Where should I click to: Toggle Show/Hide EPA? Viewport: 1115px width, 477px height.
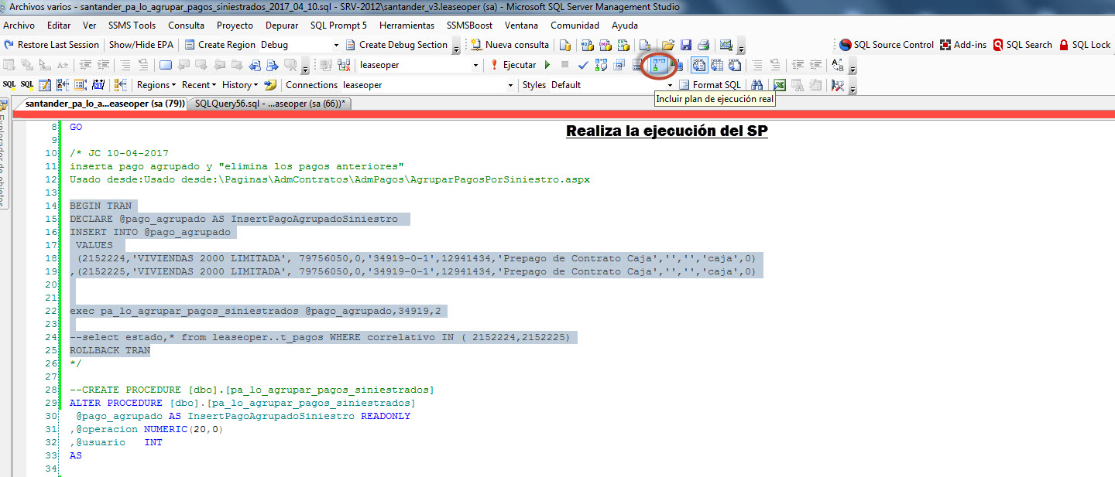coord(140,44)
